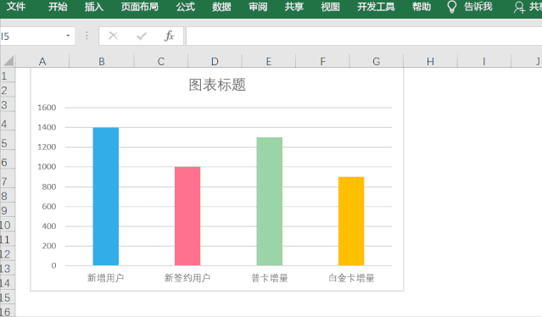
Task: Select column H header
Action: [430, 62]
